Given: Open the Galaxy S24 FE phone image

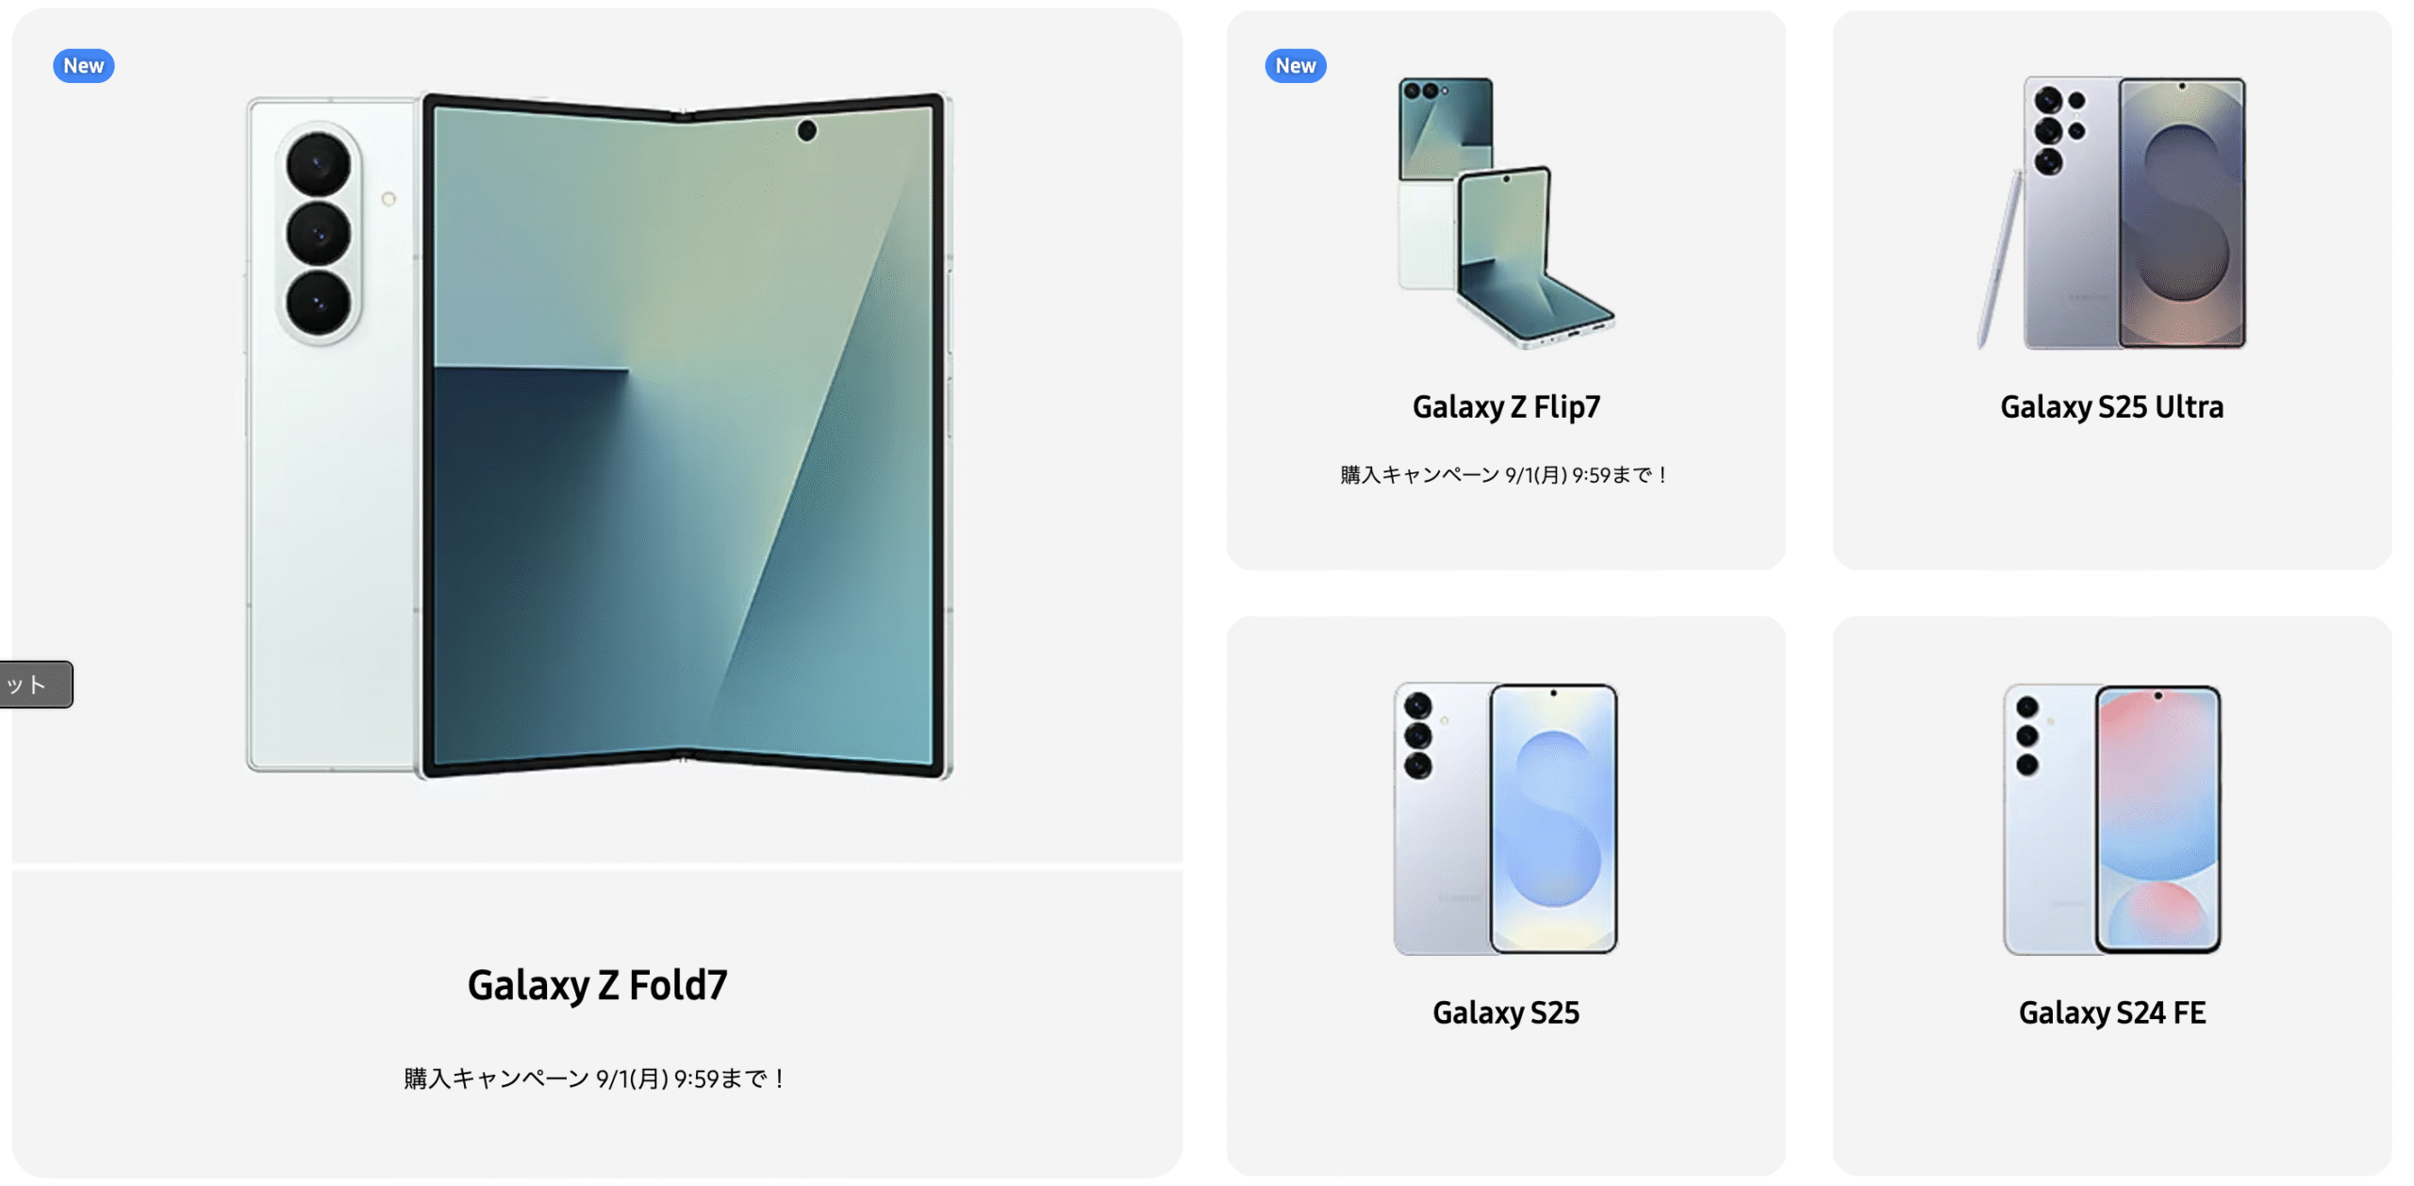Looking at the screenshot, I should [x=2111, y=818].
